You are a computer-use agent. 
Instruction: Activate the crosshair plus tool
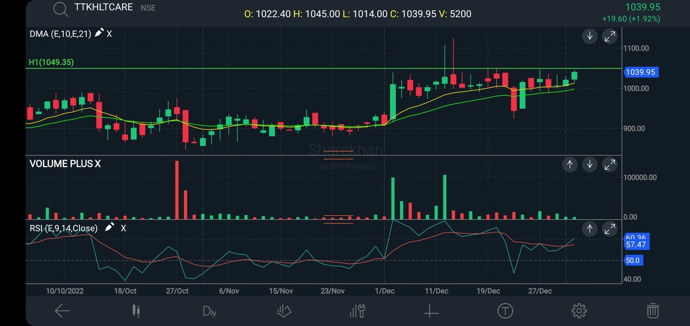(431, 311)
